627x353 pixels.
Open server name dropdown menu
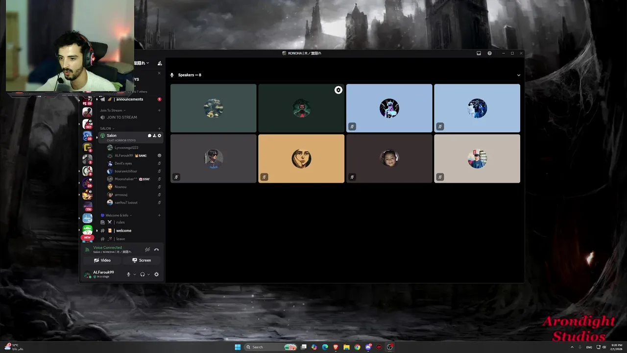click(x=142, y=63)
